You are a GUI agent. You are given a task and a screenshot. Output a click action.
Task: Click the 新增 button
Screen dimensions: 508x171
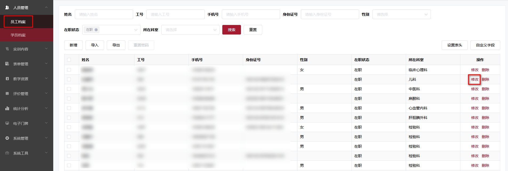tap(73, 45)
